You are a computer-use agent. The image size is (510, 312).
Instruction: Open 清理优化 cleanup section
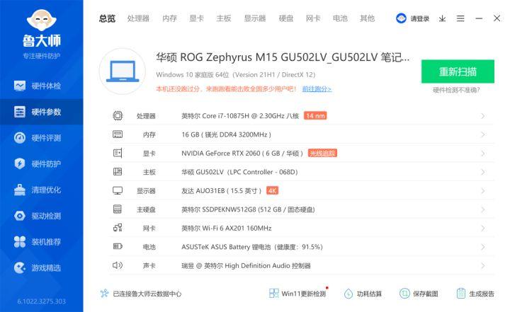[41, 190]
